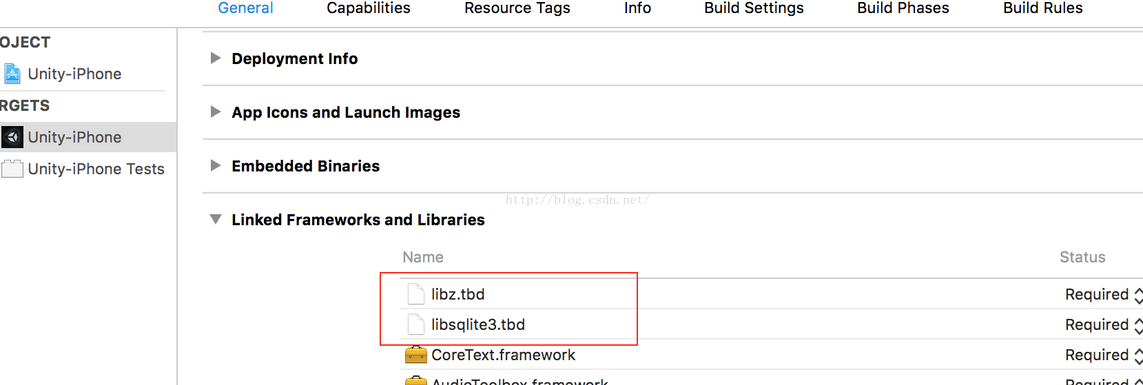Click the AudioToolbox framework toolbox icon
Image resolution: width=1143 pixels, height=385 pixels.
(416, 381)
